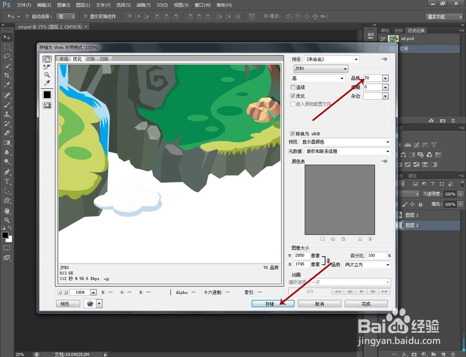Select the Hand tool in Save for Web dialog
The height and width of the screenshot is (357, 466).
pos(47,59)
